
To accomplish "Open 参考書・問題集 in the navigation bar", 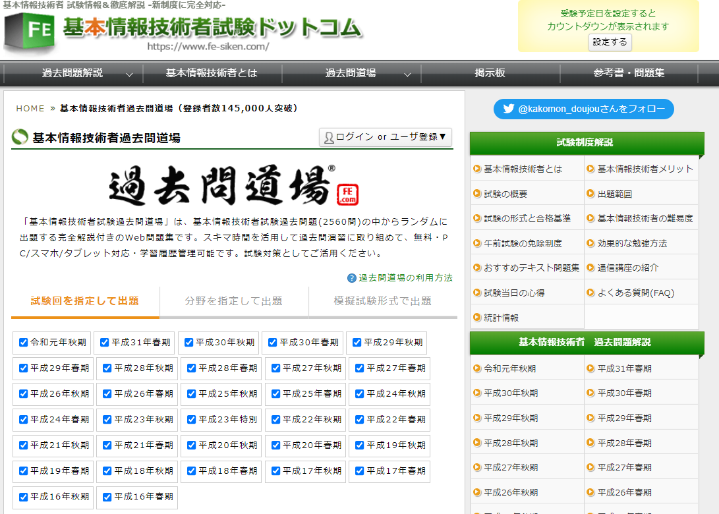I will tap(629, 73).
